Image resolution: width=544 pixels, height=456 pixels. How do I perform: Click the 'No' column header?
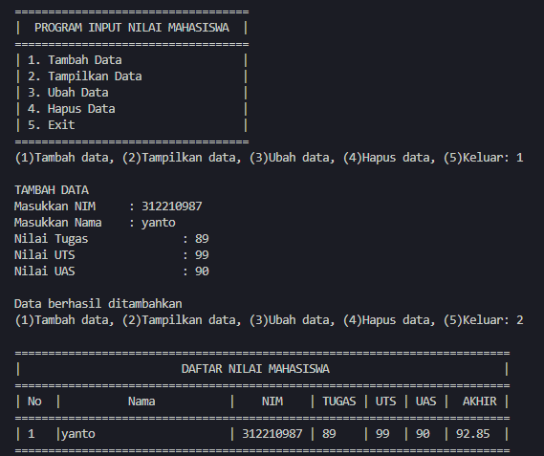point(34,402)
